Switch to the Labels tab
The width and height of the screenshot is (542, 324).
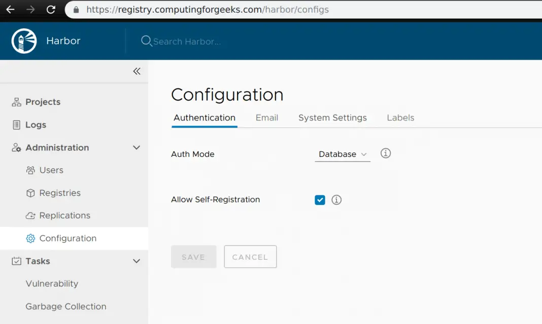400,118
